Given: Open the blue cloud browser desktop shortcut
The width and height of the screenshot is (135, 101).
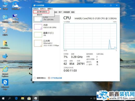Looking at the screenshot, I should point(16,6).
